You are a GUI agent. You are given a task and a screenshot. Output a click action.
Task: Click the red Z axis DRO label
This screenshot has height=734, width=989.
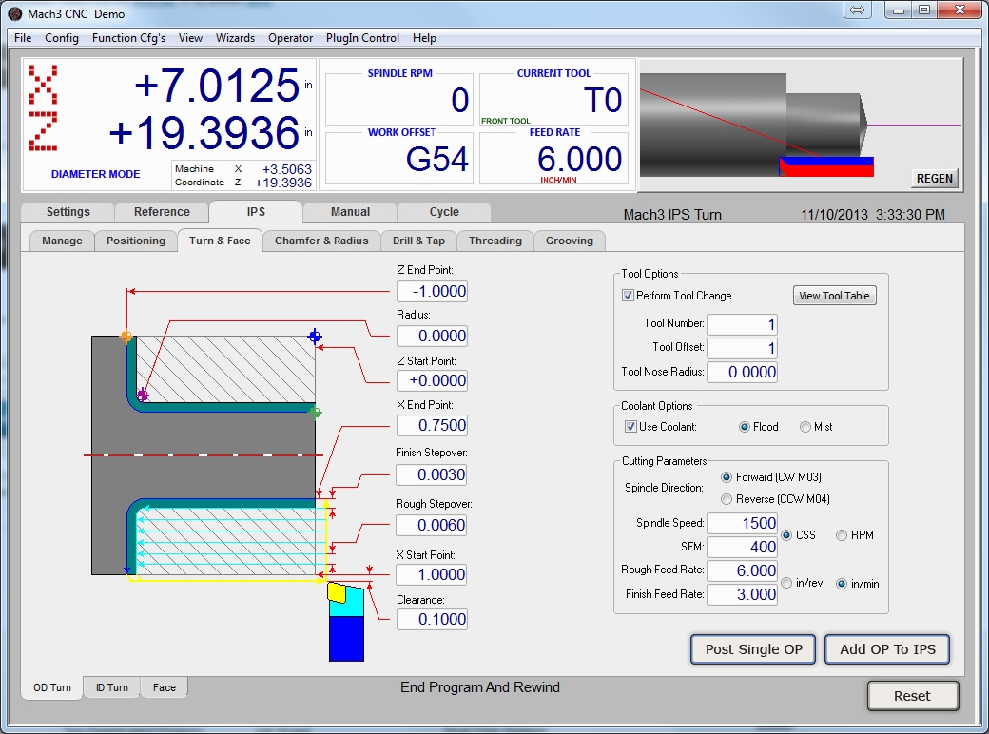pyautogui.click(x=43, y=131)
